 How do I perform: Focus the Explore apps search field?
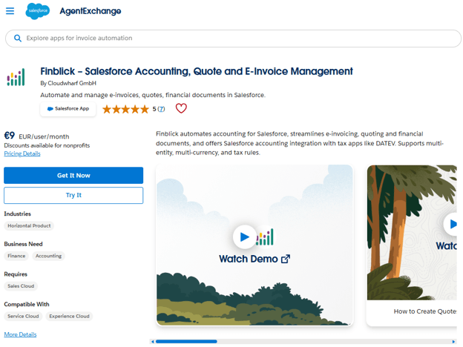(233, 39)
